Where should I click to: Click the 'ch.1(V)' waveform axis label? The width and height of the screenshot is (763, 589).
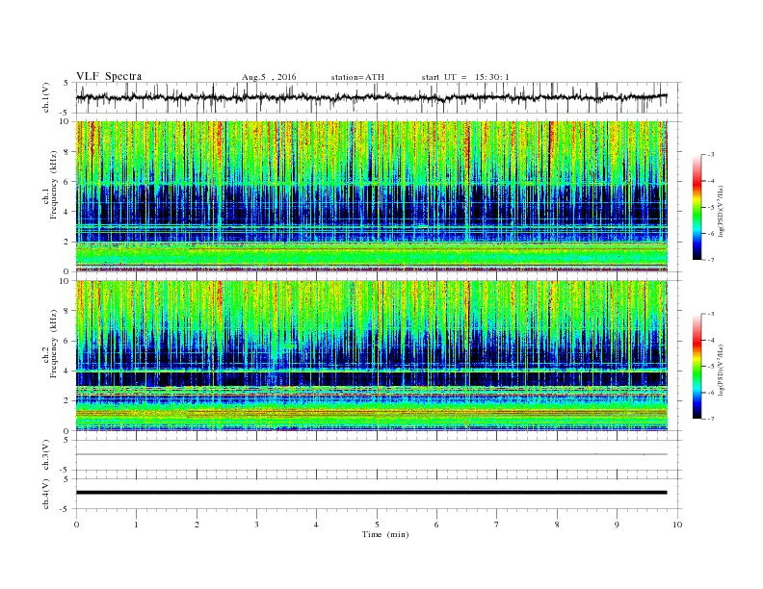[46, 97]
